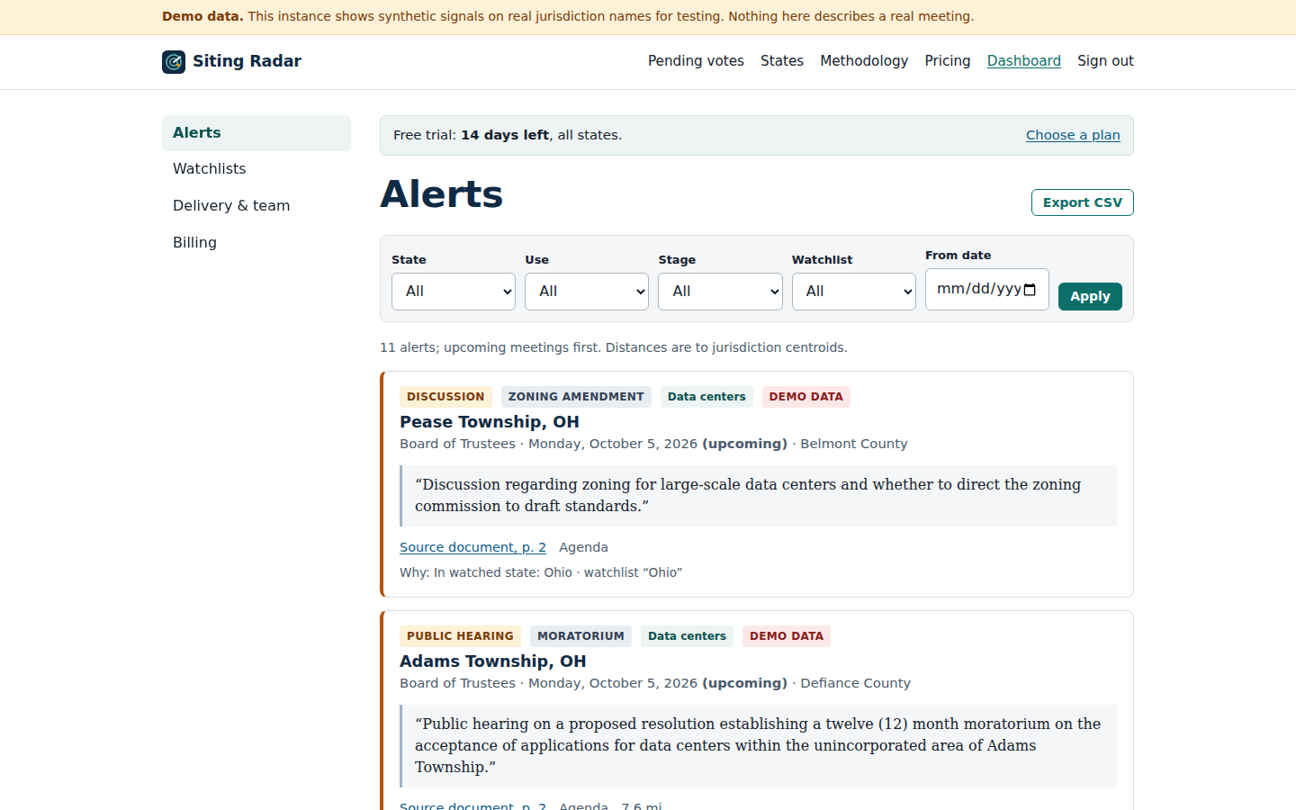This screenshot has width=1296, height=810.
Task: Click the Pease Township agenda quote
Action: pyautogui.click(x=759, y=496)
